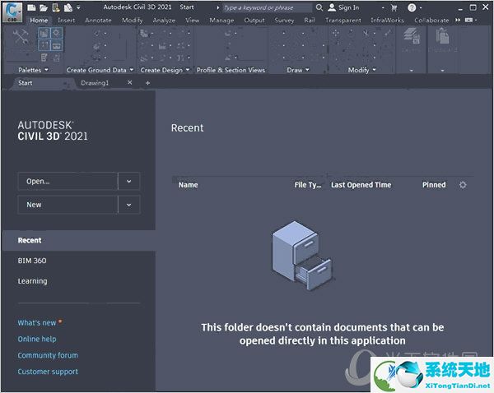Click the Layers stack icon in the ribbon

click(x=411, y=35)
